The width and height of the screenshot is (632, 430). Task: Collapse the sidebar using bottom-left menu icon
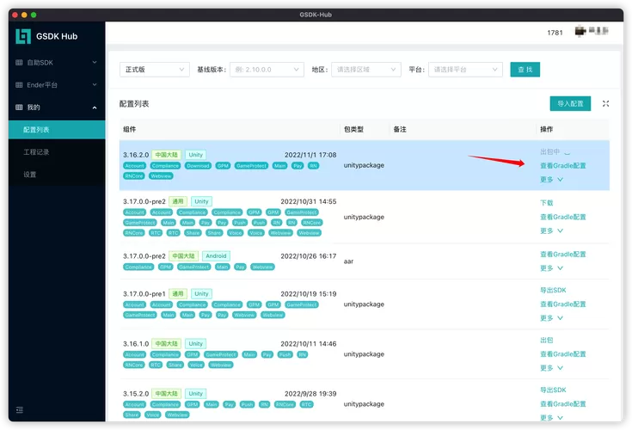[x=20, y=410]
